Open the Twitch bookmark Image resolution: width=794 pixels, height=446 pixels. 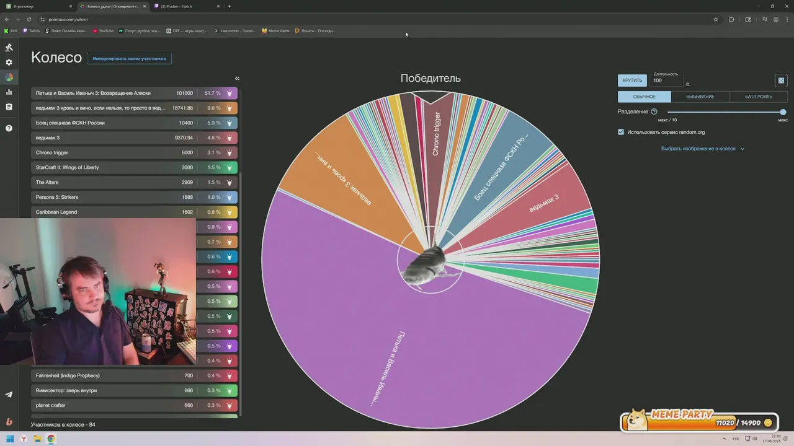[31, 30]
